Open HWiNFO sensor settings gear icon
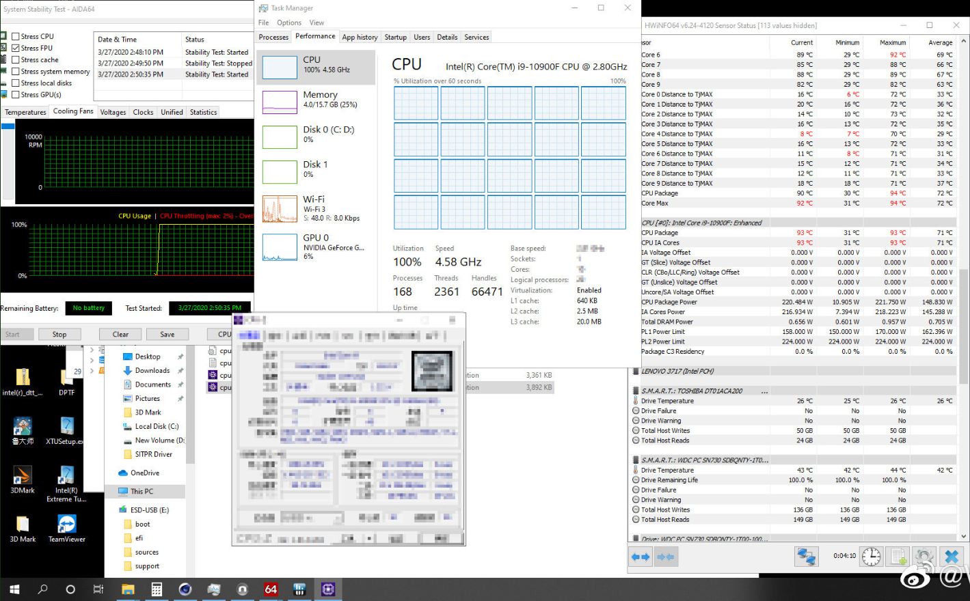 (x=924, y=557)
